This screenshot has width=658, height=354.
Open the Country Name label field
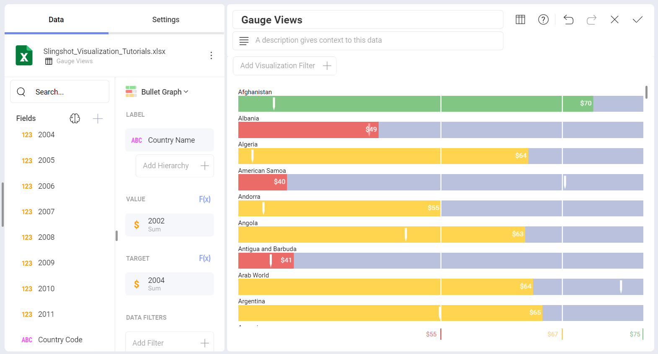170,140
